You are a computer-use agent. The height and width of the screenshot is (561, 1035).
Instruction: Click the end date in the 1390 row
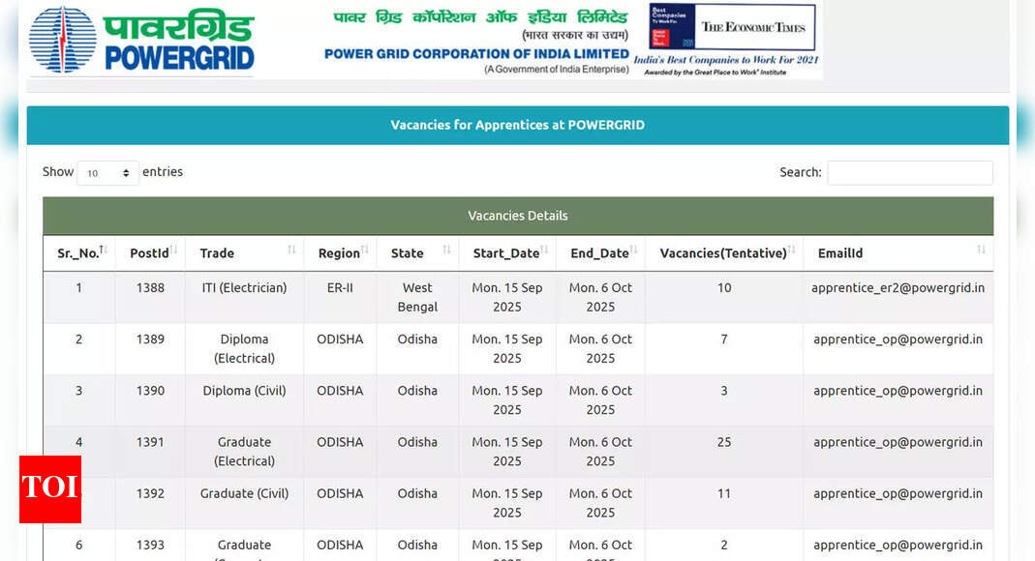pos(600,400)
